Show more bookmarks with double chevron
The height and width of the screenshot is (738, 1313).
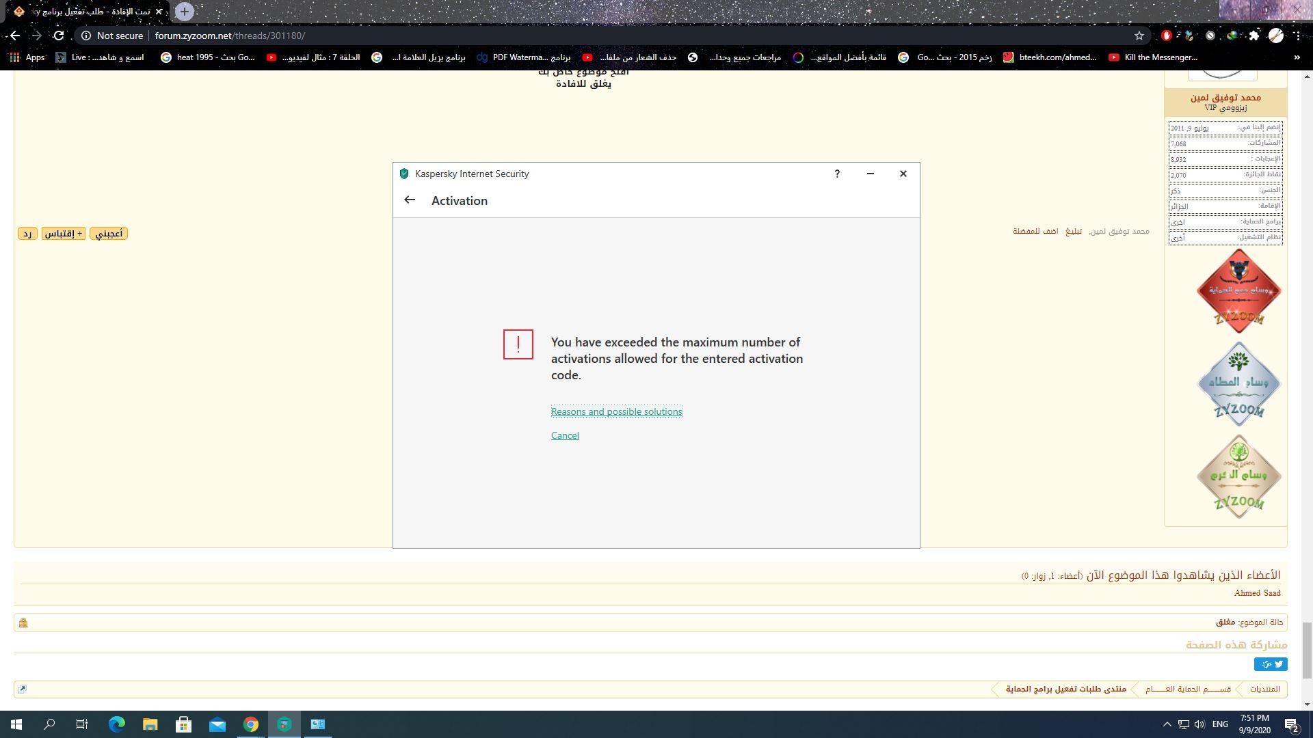1297,57
